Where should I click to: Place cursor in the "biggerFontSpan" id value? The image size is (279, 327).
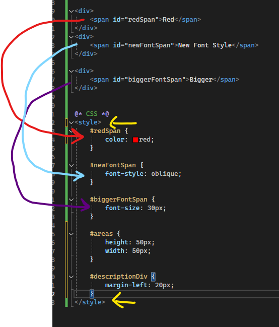(x=155, y=80)
